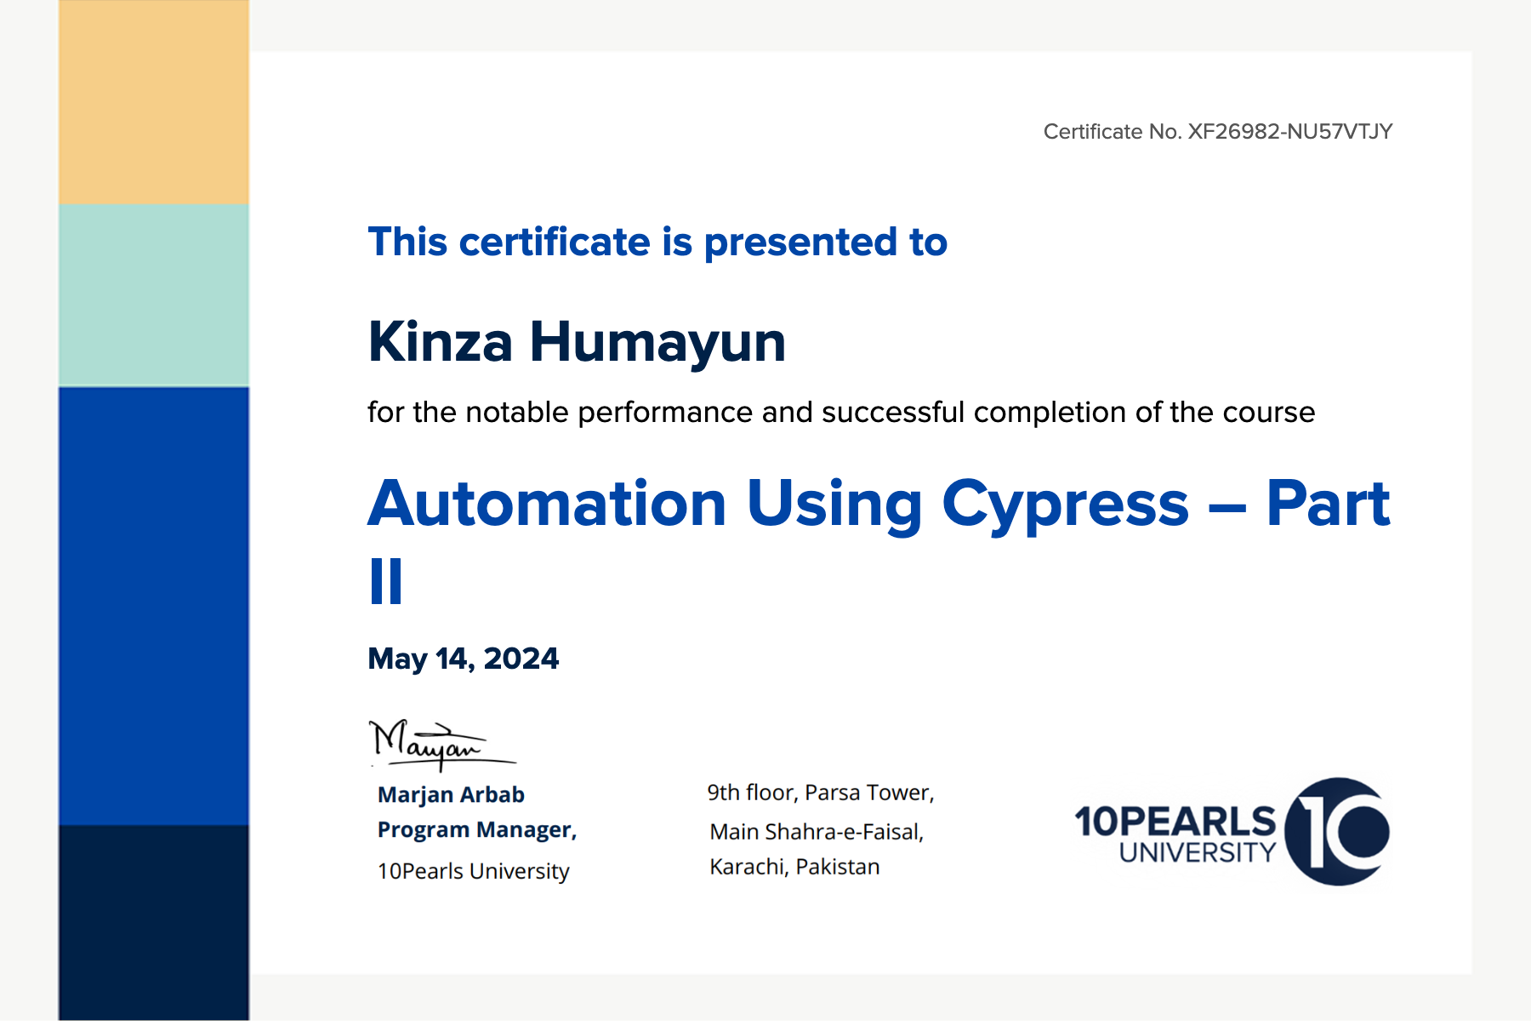Select the dark navy color block

click(154, 921)
